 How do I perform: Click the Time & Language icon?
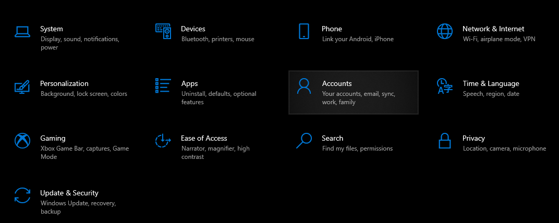pyautogui.click(x=445, y=86)
